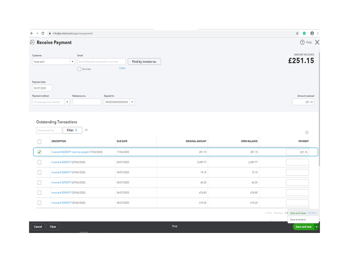349x262 pixels.
Task: Click the Payment date field
Action: point(42,88)
